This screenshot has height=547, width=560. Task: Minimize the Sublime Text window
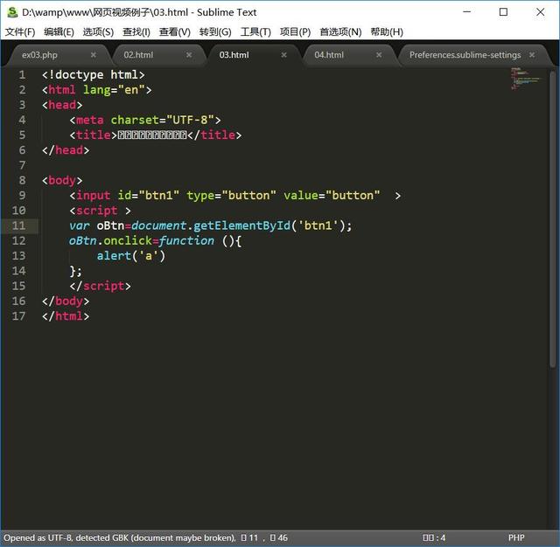click(466, 12)
